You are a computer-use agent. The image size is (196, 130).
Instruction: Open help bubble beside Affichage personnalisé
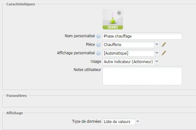pos(98,53)
